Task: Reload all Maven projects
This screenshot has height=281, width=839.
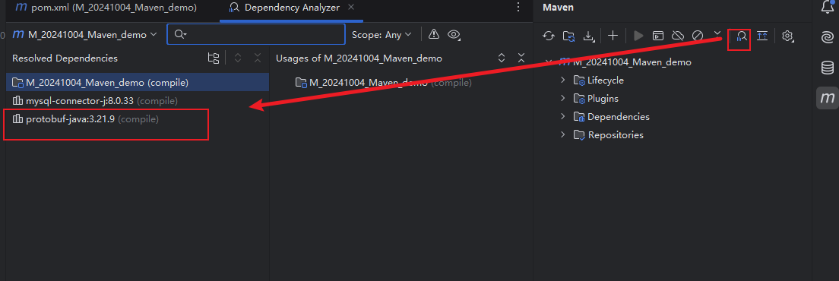Action: click(x=549, y=36)
